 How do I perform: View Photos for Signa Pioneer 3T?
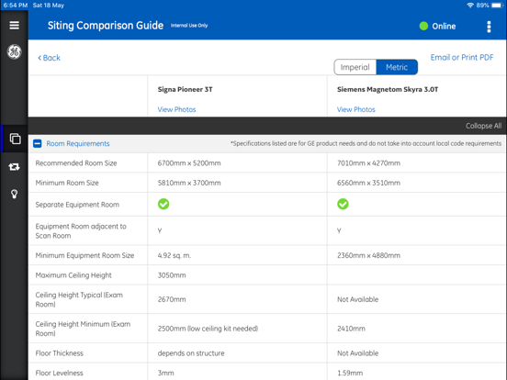point(176,109)
